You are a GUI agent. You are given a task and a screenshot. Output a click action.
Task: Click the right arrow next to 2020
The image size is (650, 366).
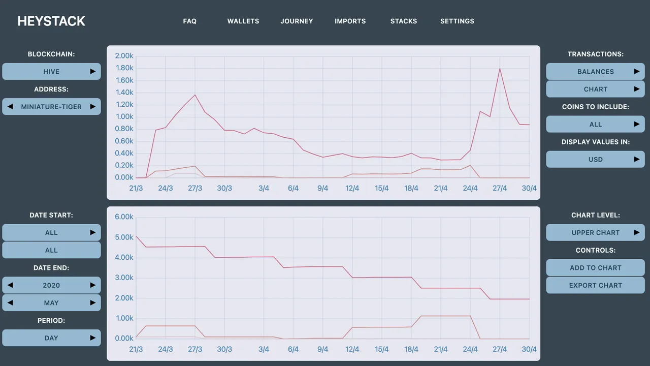93,285
